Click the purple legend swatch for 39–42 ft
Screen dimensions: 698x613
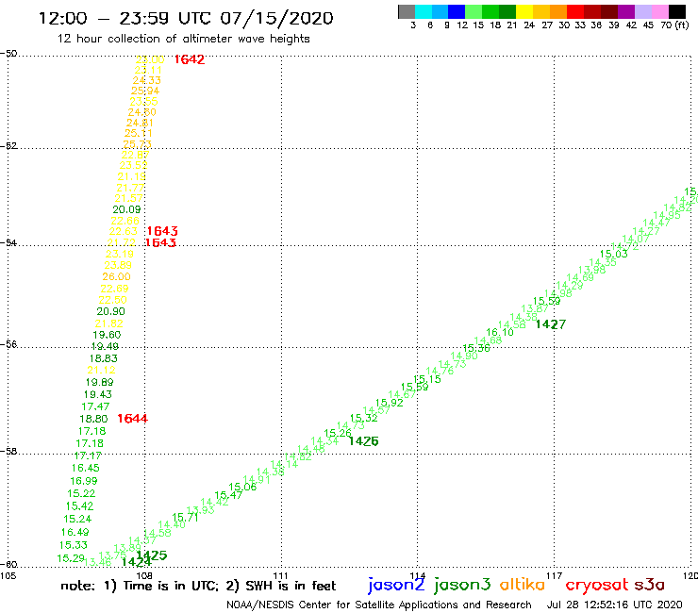(x=626, y=12)
